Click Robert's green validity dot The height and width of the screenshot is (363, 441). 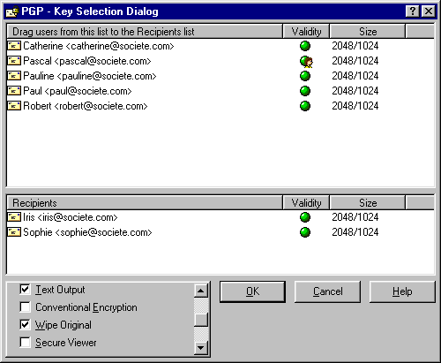pyautogui.click(x=305, y=106)
